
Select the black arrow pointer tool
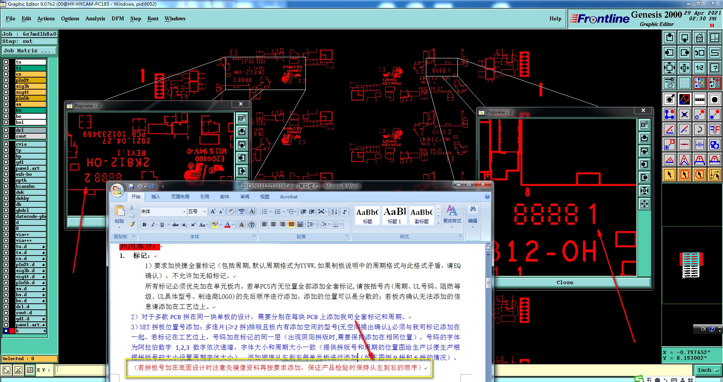(x=670, y=175)
